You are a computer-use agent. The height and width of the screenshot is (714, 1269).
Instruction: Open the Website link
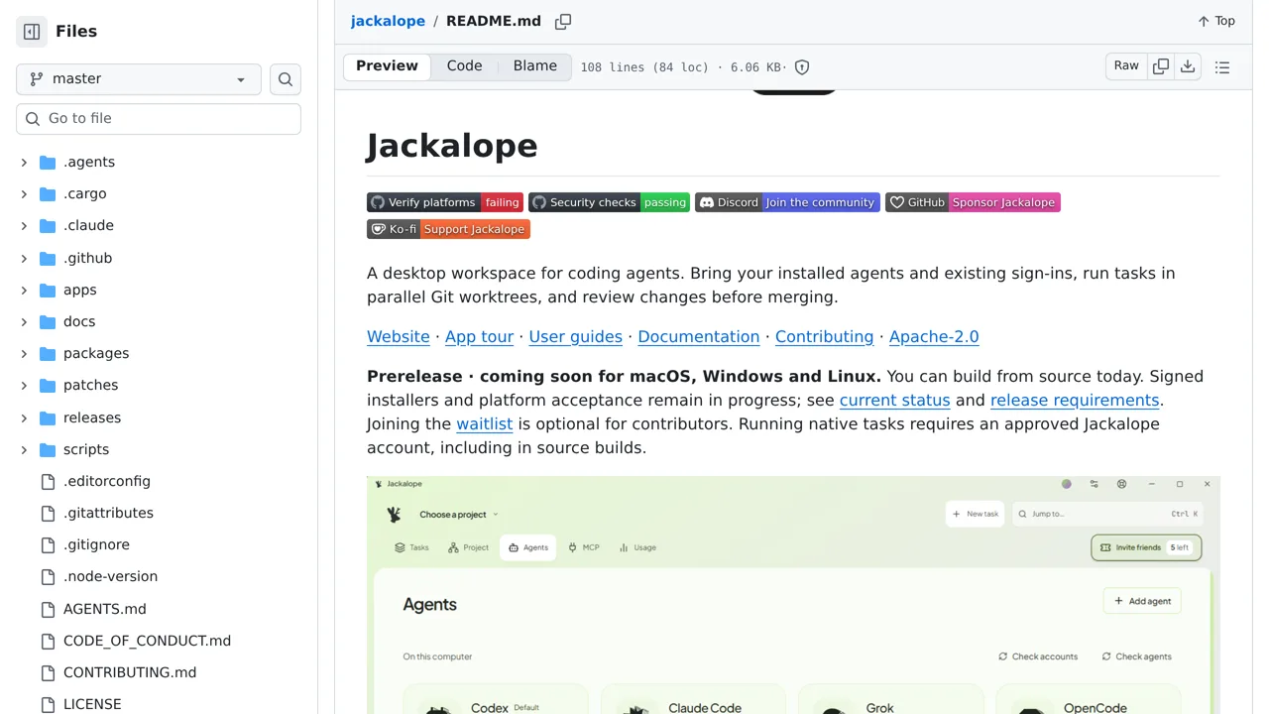[399, 337]
